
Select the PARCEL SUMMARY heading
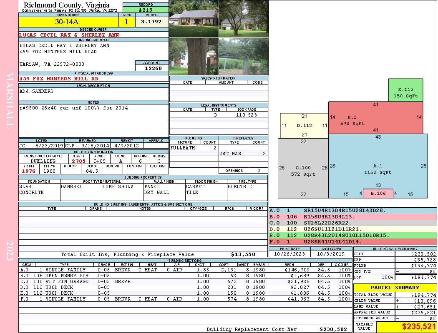395,288
